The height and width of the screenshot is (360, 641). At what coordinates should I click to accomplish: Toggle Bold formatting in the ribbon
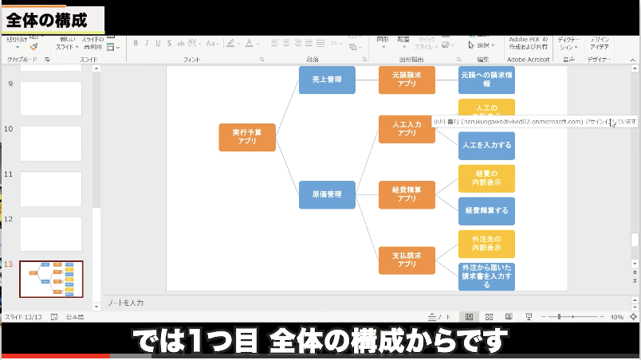pyautogui.click(x=136, y=44)
